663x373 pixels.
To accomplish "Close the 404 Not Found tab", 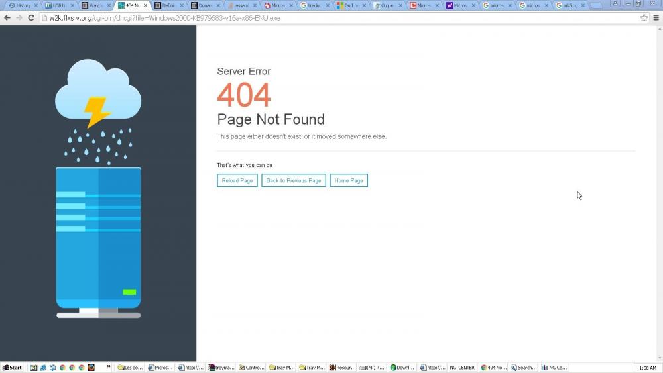I will click(x=145, y=5).
